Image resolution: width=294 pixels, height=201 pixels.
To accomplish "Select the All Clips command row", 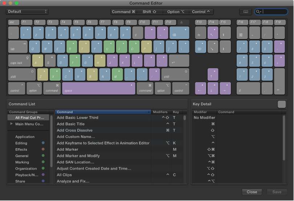I will (x=119, y=175).
